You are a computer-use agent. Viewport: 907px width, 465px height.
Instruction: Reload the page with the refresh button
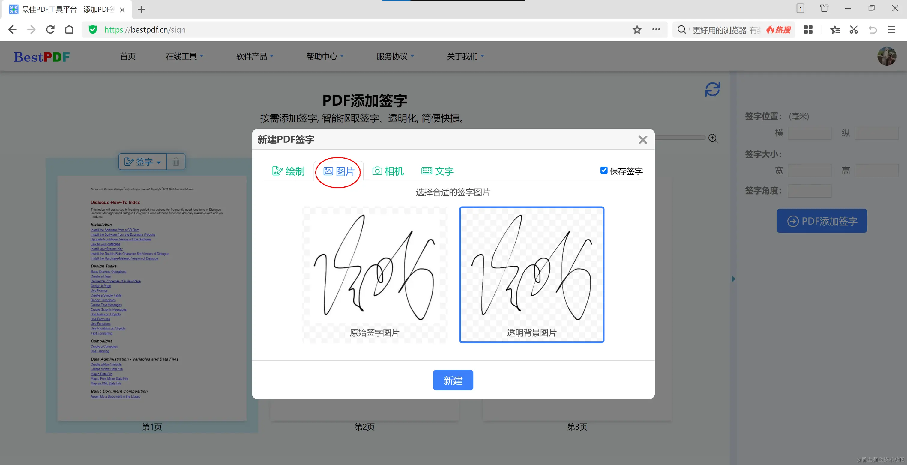[50, 30]
